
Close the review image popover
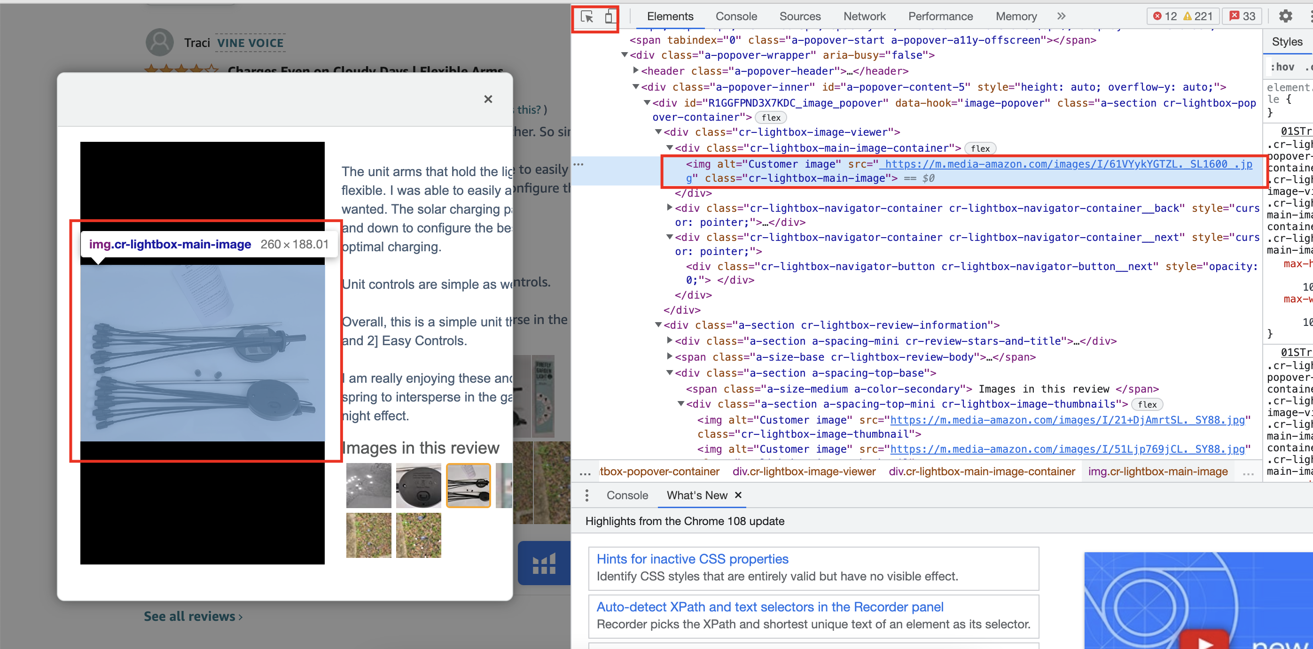(x=488, y=99)
